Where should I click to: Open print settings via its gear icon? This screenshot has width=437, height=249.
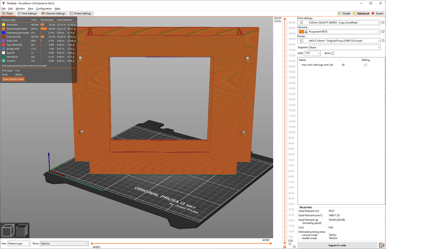coord(383,23)
